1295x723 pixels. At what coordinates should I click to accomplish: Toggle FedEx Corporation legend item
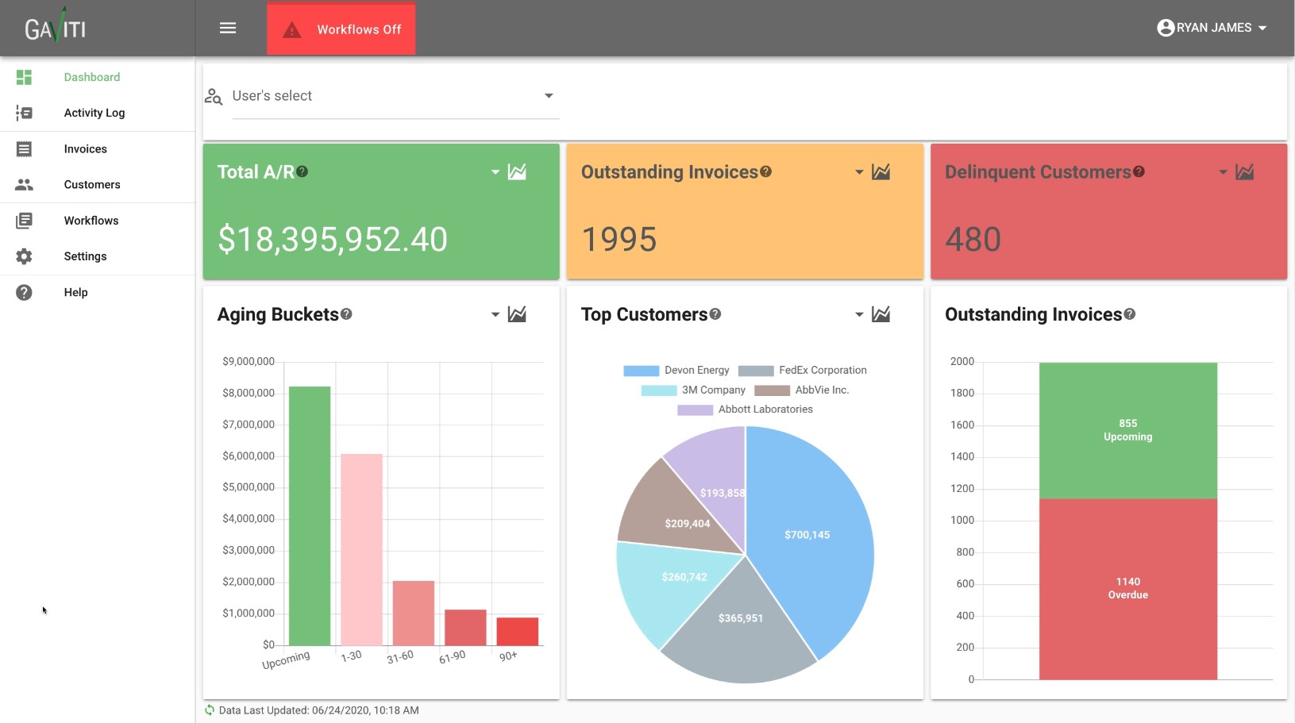[x=802, y=371]
